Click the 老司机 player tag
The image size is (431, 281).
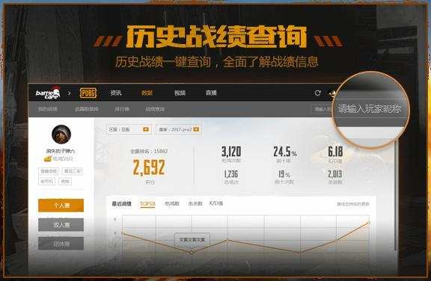(47, 182)
